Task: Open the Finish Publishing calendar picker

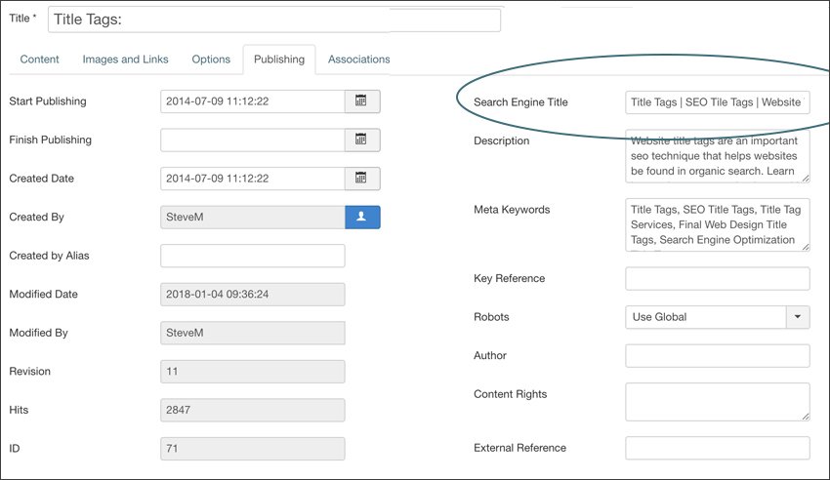Action: 362,140
